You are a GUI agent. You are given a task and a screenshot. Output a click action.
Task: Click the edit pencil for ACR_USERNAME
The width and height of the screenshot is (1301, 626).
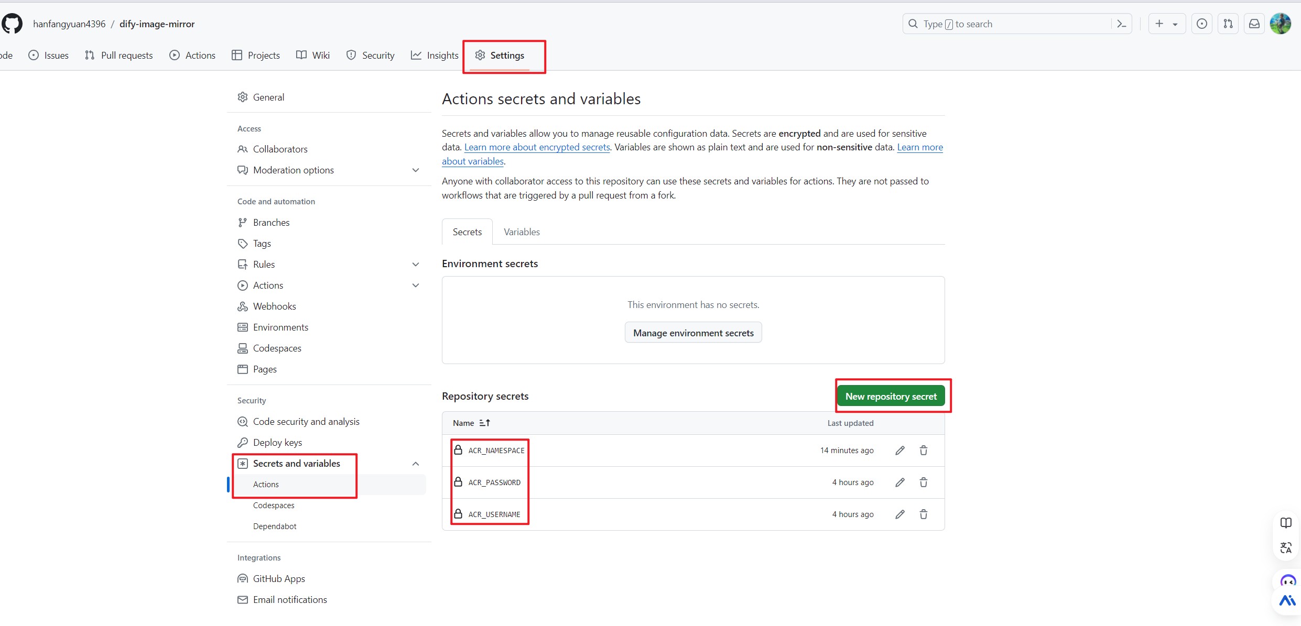tap(899, 514)
